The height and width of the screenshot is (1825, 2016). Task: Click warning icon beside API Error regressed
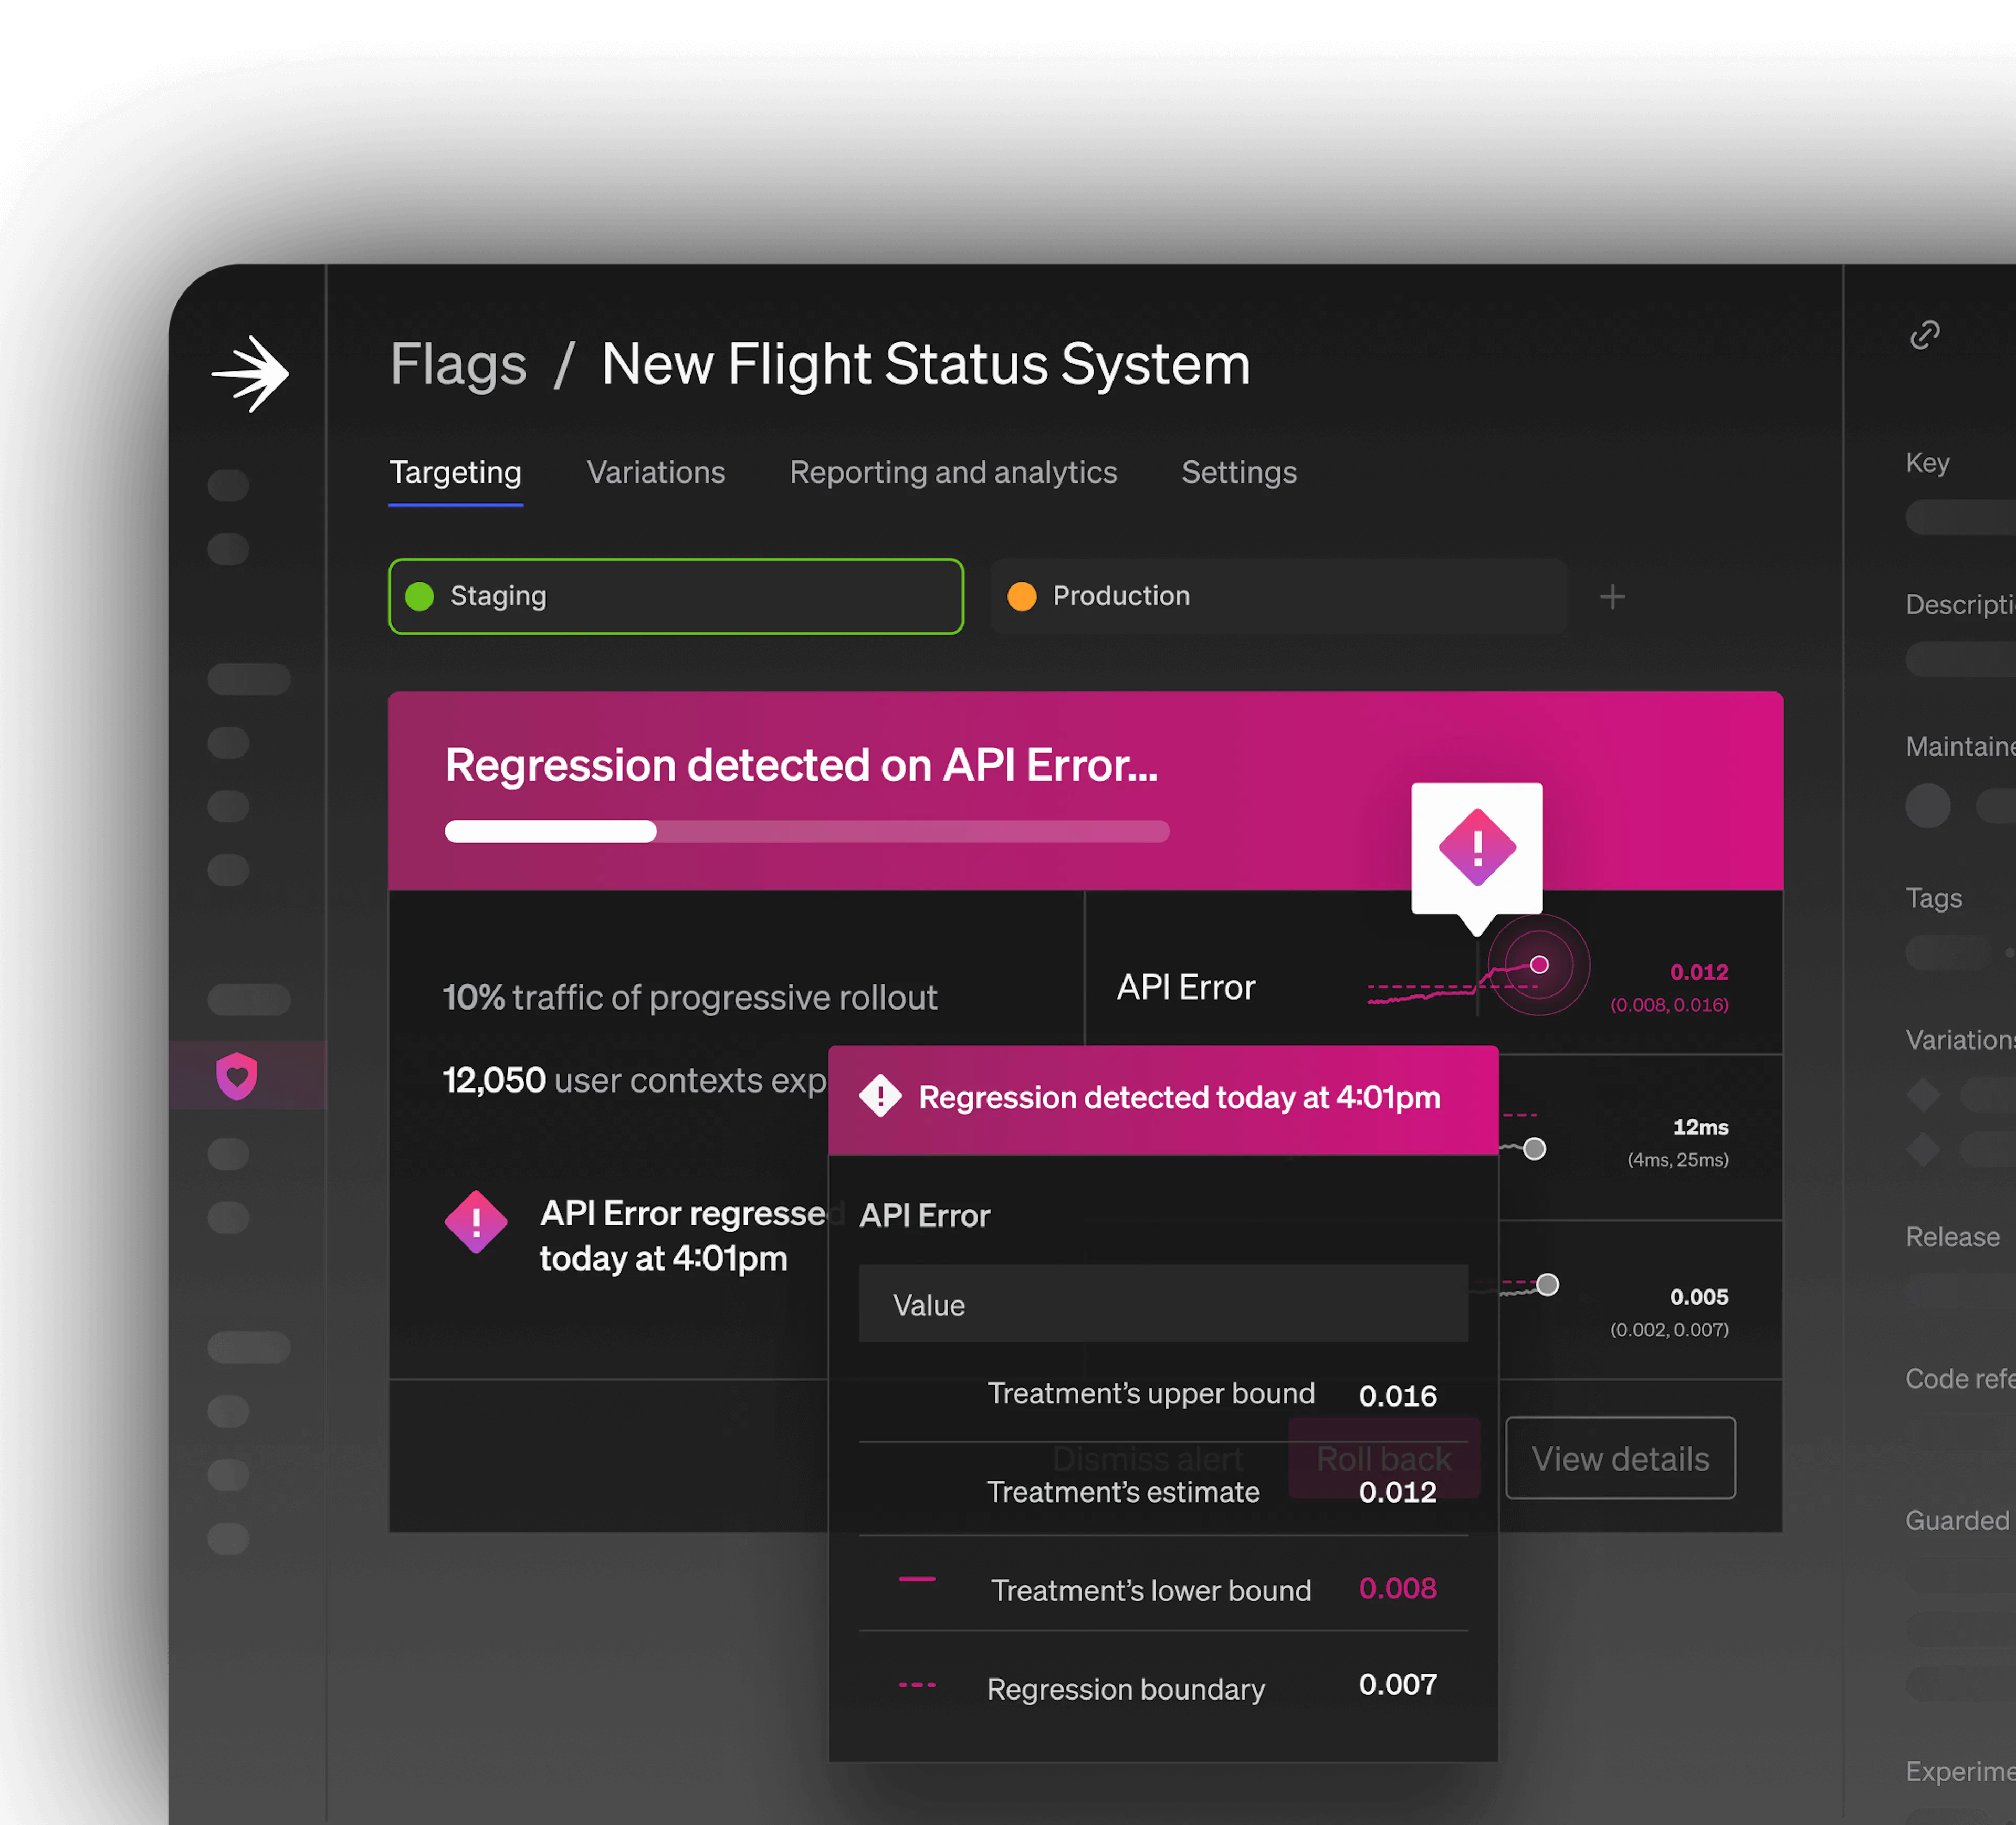point(476,1222)
